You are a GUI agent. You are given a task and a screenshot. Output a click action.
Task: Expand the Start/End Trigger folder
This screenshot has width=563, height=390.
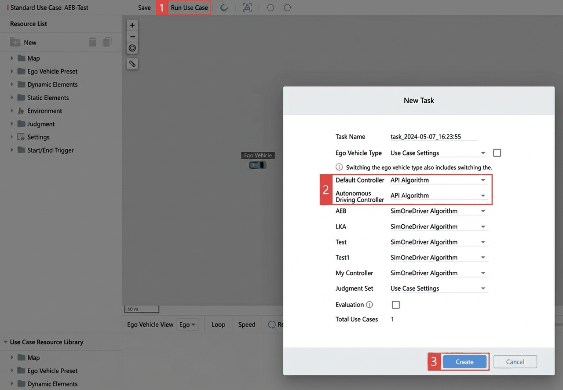click(12, 150)
